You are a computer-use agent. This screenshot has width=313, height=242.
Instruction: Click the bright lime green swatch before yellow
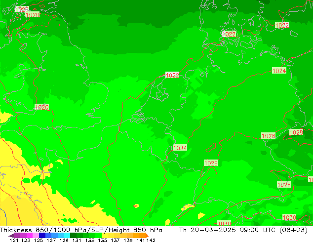(98, 235)
